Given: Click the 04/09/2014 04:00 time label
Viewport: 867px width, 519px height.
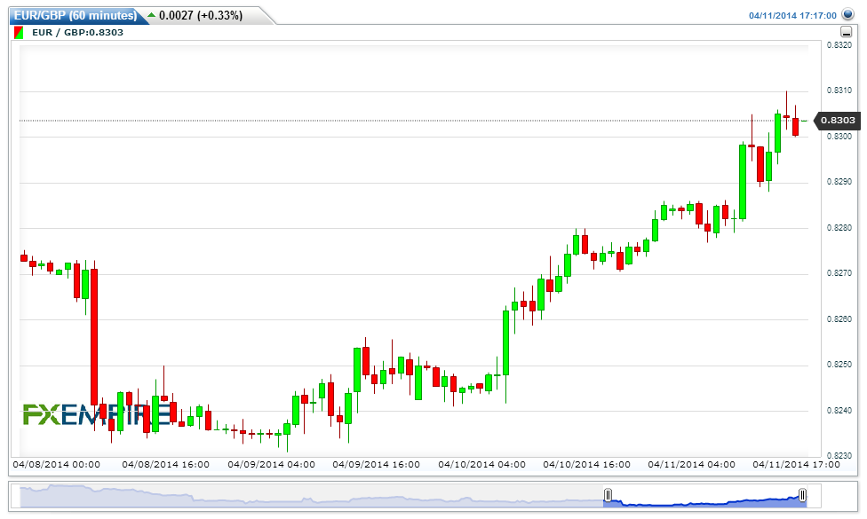Looking at the screenshot, I should click(x=272, y=464).
